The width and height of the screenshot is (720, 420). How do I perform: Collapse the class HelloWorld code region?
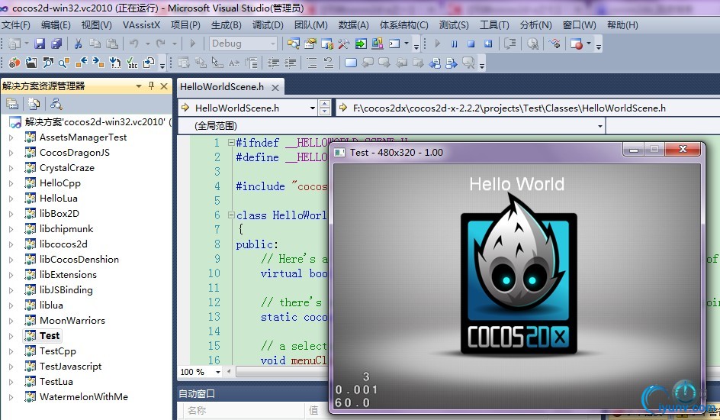coord(231,215)
